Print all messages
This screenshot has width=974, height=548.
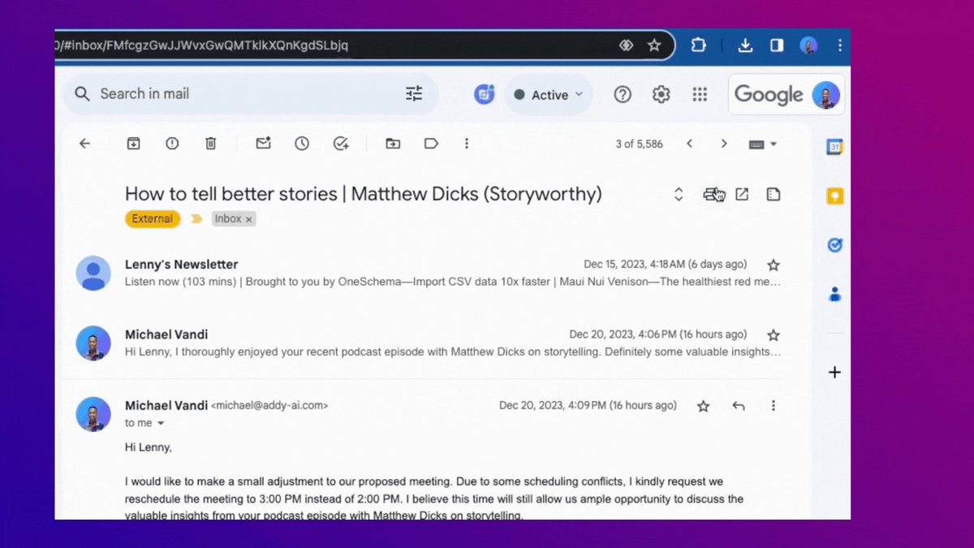pos(713,194)
